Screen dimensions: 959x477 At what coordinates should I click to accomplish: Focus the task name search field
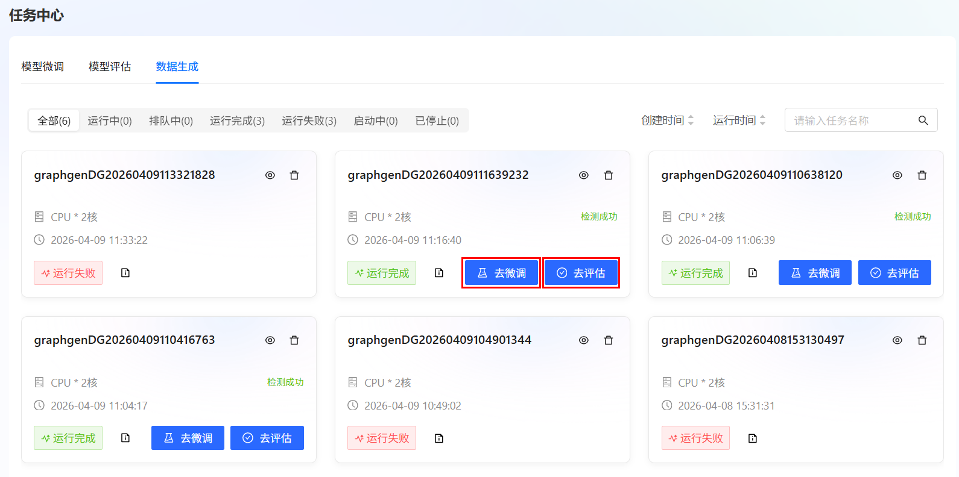850,120
